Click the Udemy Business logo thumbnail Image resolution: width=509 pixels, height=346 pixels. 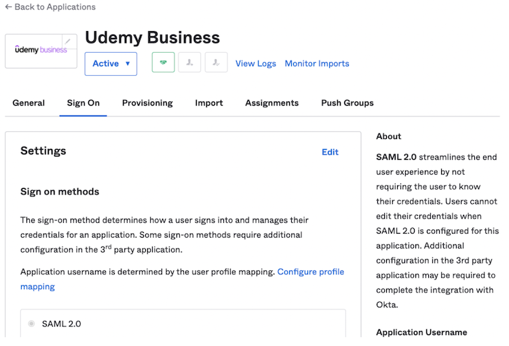(40, 50)
